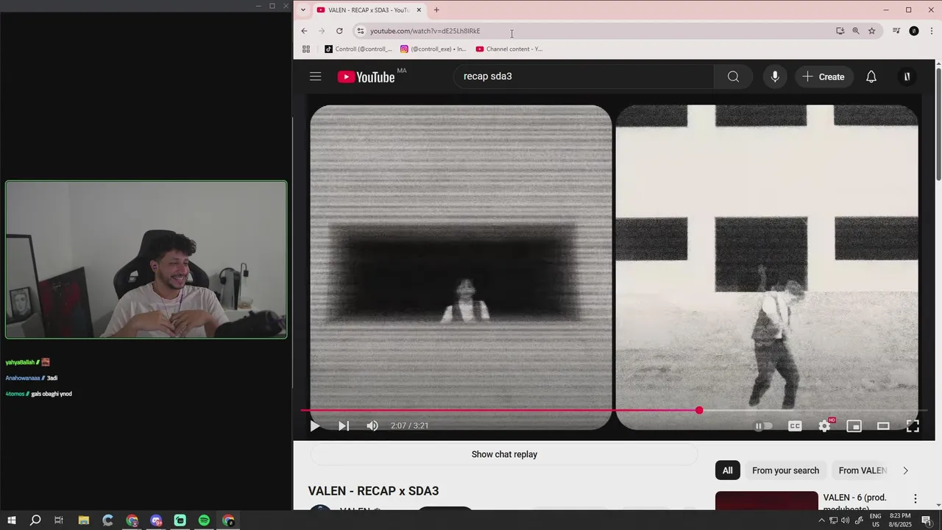Image resolution: width=942 pixels, height=530 pixels.
Task: Select the From VALEN chip
Action: (863, 470)
